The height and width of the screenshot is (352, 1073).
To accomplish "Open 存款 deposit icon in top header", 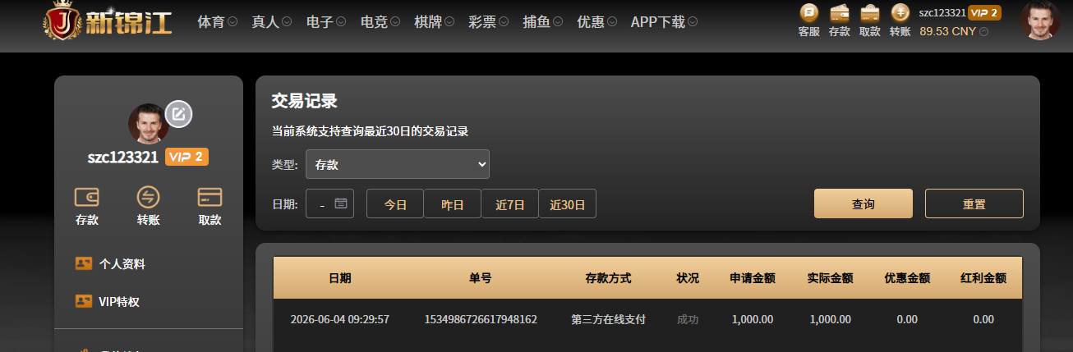I will tap(840, 13).
